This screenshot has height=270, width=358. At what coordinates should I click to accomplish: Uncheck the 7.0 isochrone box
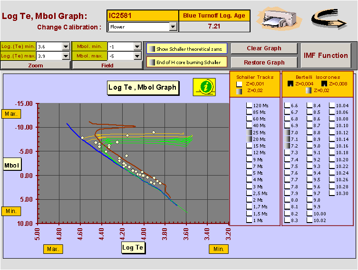click(x=287, y=132)
